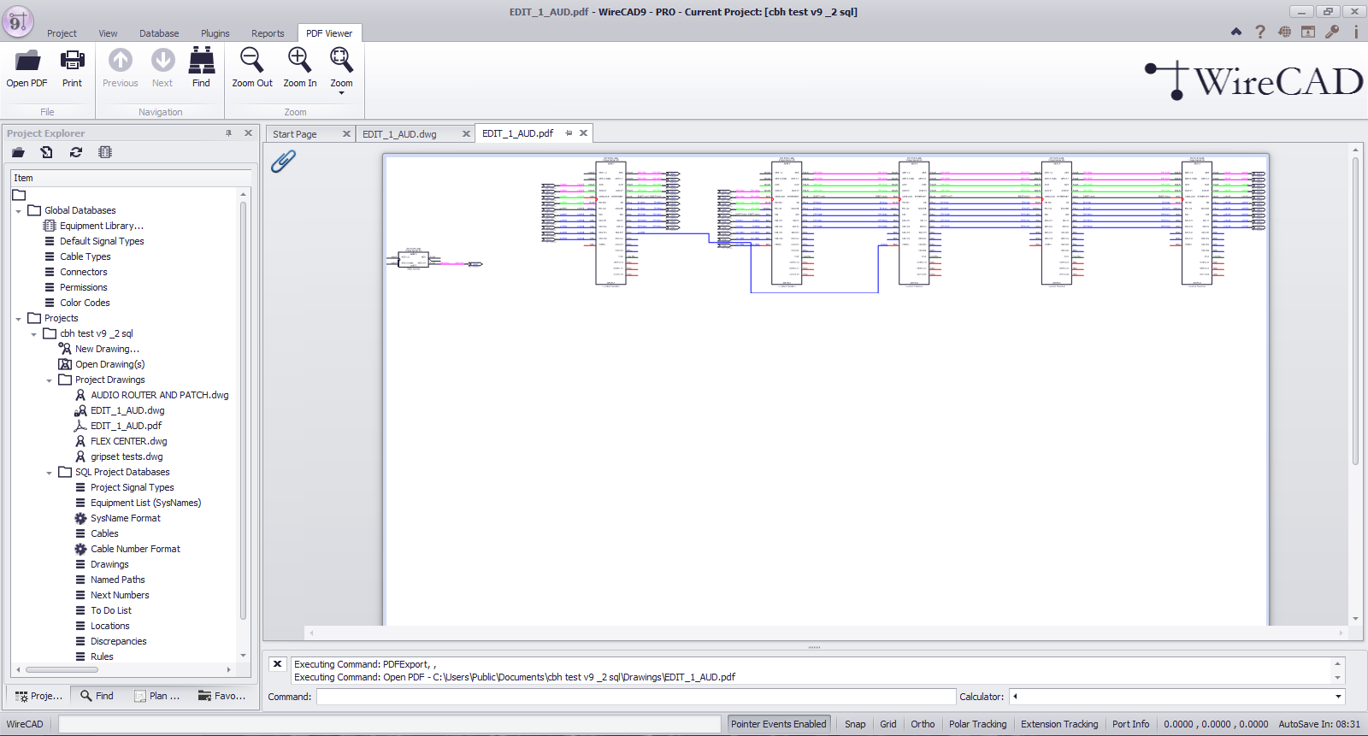
Task: Open Equipment Library in the tree
Action: coord(101,226)
